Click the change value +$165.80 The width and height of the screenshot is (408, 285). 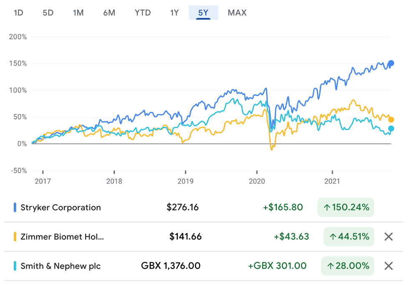point(283,207)
